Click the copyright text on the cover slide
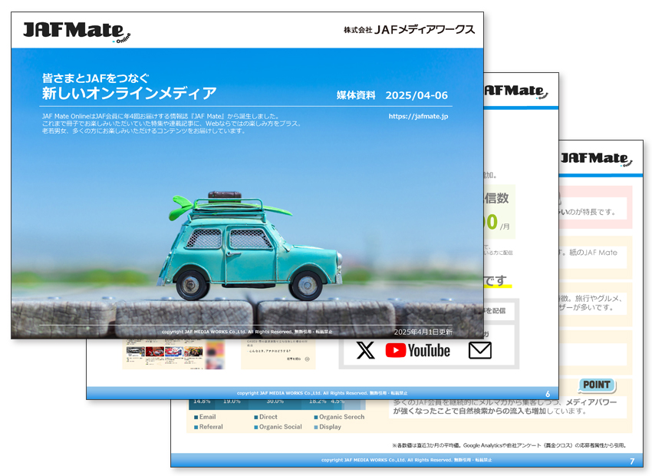 pos(246,332)
